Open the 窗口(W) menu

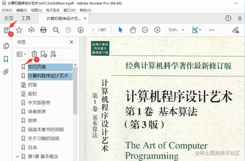[69, 10]
